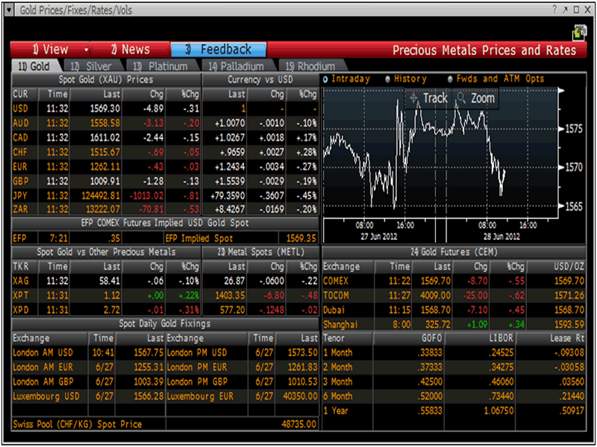Image resolution: width=597 pixels, height=447 pixels.
Task: Switch to the Palladium tab
Action: tap(237, 66)
